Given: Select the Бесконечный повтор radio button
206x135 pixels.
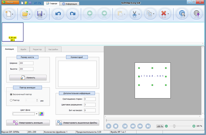Looking at the screenshot, I should click(x=11, y=94).
